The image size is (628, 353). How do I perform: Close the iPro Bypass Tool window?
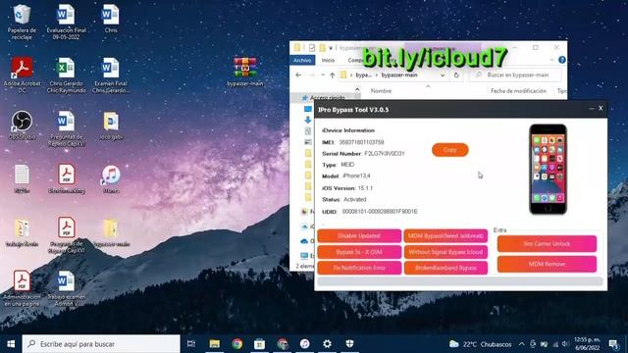pos(601,108)
